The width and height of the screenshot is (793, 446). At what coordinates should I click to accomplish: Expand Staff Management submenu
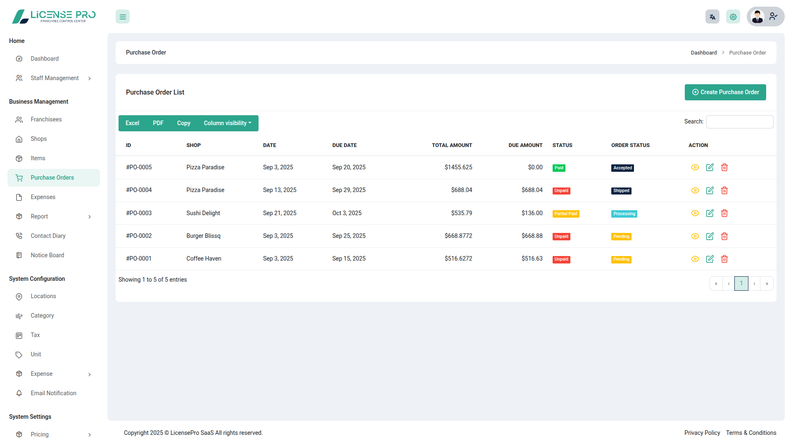[x=54, y=78]
